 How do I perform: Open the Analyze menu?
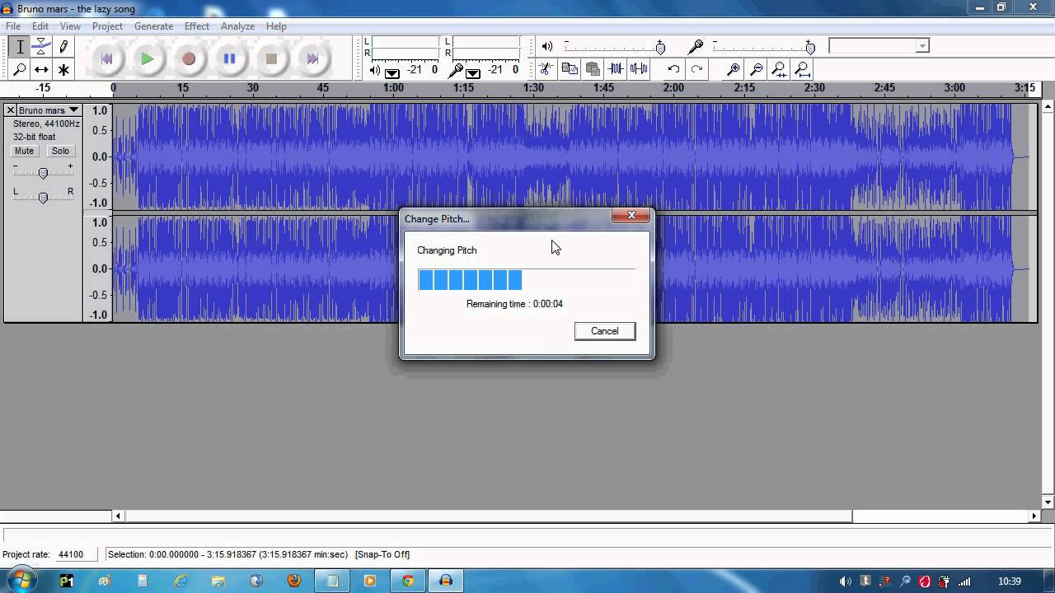click(237, 26)
